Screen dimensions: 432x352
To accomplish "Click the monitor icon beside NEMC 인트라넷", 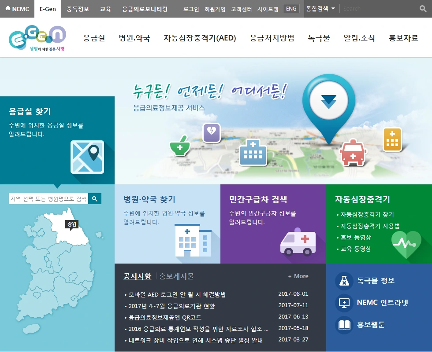I will (344, 303).
